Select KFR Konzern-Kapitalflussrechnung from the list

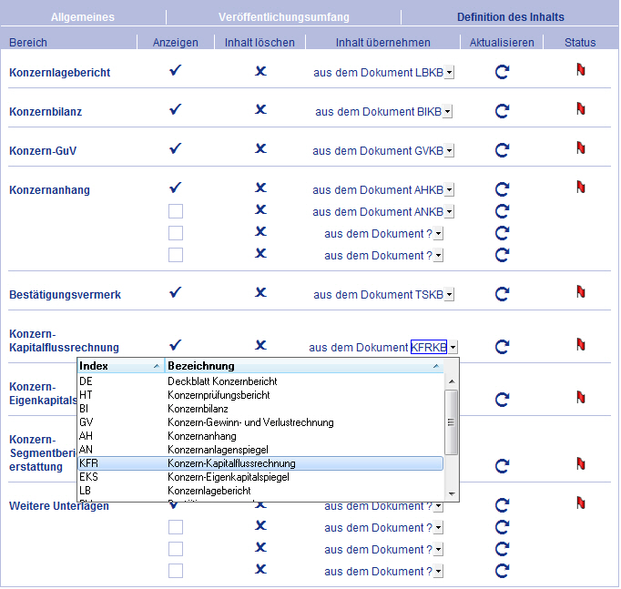(x=260, y=463)
